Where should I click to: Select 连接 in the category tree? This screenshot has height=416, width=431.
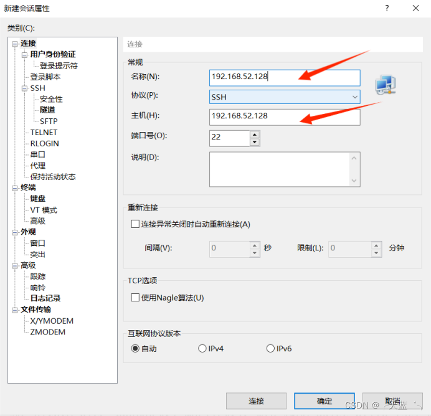(28, 44)
